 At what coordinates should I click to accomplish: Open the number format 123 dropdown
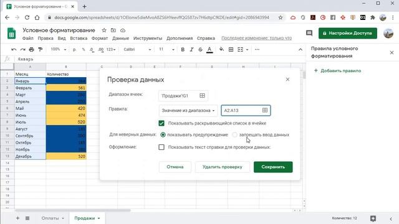[111, 50]
